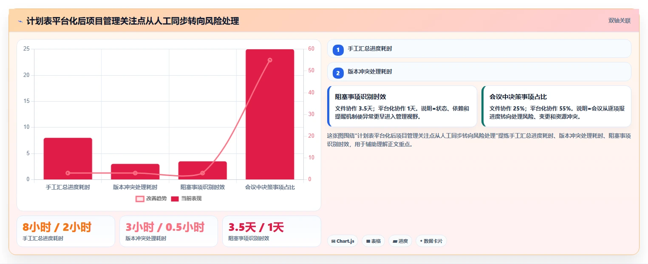Open the 阻塞事项识别时效 info card
The height and width of the screenshot is (264, 648).
point(402,106)
